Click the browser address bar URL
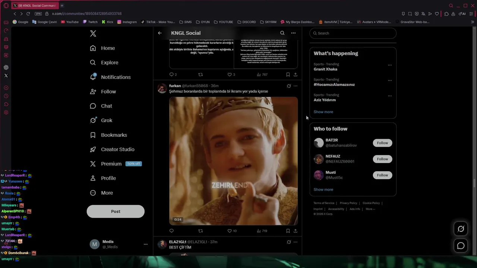This screenshot has width=477, height=268. [87, 14]
